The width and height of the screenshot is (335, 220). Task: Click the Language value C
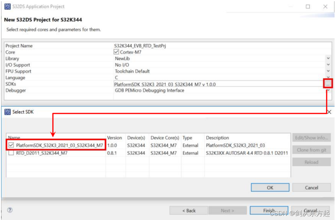pyautogui.click(x=117, y=77)
